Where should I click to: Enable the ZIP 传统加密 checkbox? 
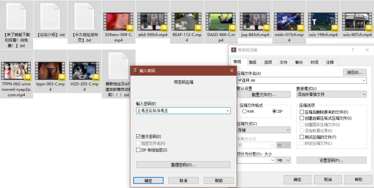coord(138,150)
